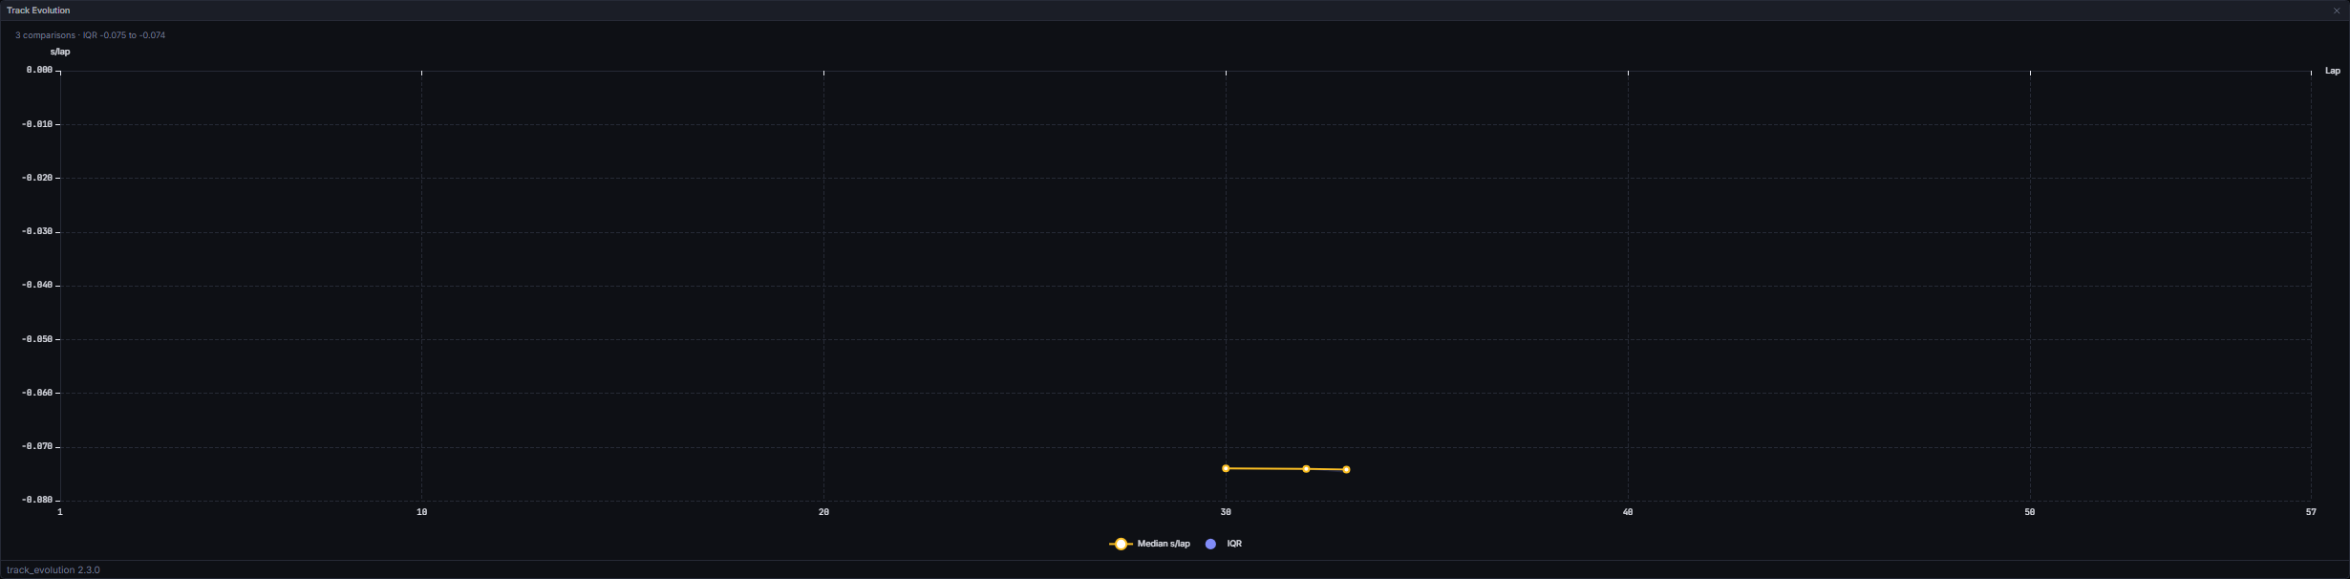Select the median data point at lap 30
This screenshot has width=2350, height=579.
click(1226, 468)
